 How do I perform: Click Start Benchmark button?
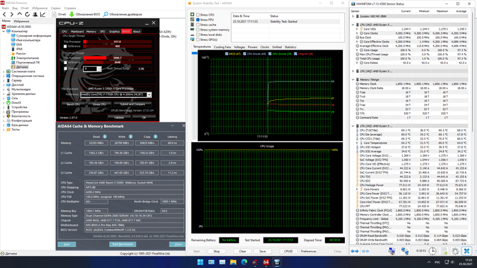point(123,244)
